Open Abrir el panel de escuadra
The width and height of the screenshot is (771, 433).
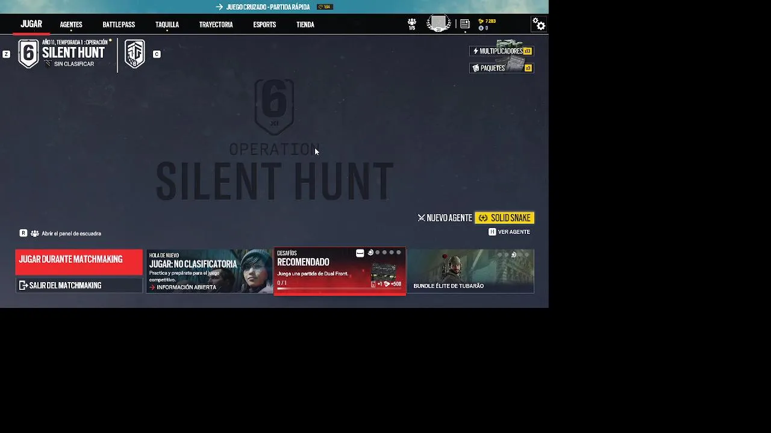(x=71, y=233)
